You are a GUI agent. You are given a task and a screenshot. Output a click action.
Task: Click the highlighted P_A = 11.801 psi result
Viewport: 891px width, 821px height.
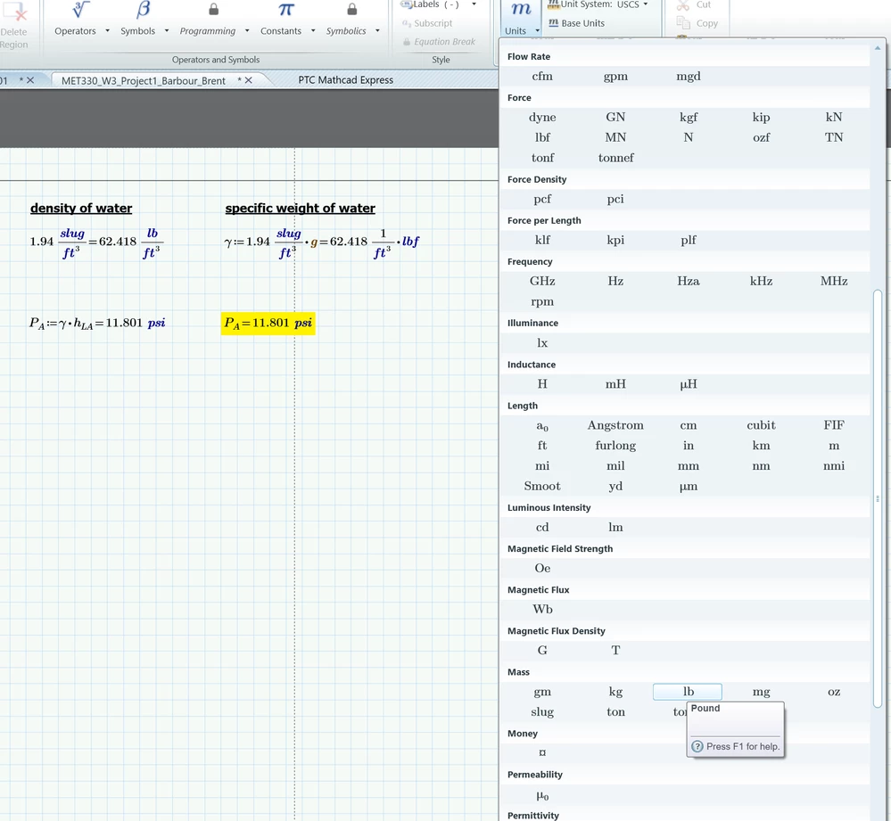[268, 323]
